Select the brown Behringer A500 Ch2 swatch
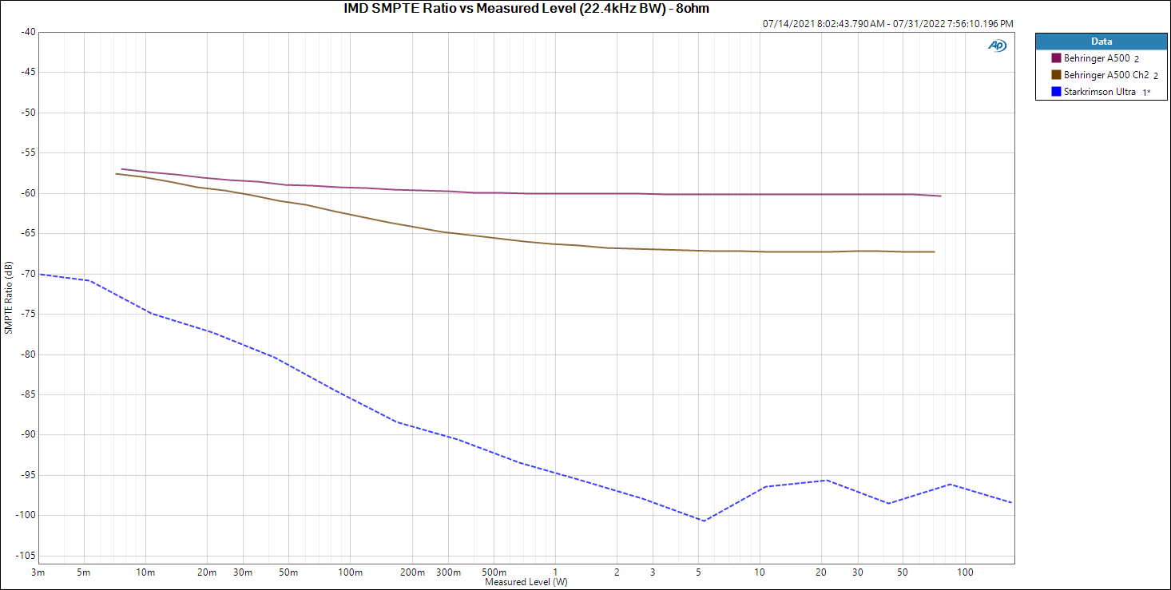Screen dimensions: 1171x590 click(1056, 75)
